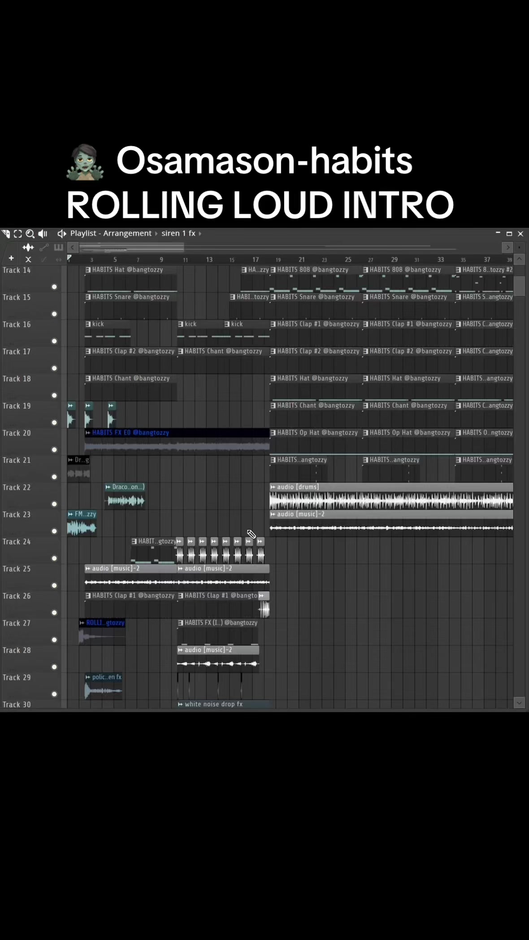Click the play-selection speaker arrow icon

tap(62, 234)
